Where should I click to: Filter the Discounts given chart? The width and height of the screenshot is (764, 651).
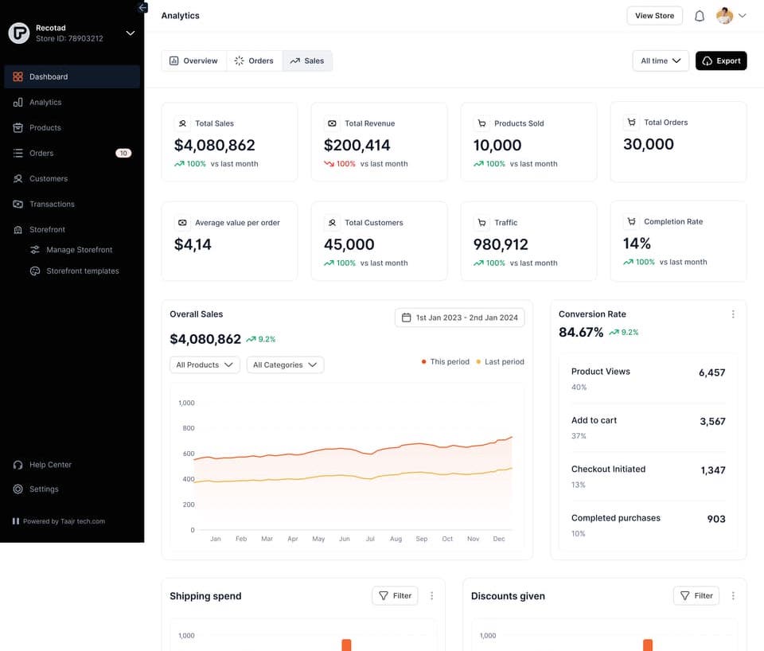click(696, 596)
